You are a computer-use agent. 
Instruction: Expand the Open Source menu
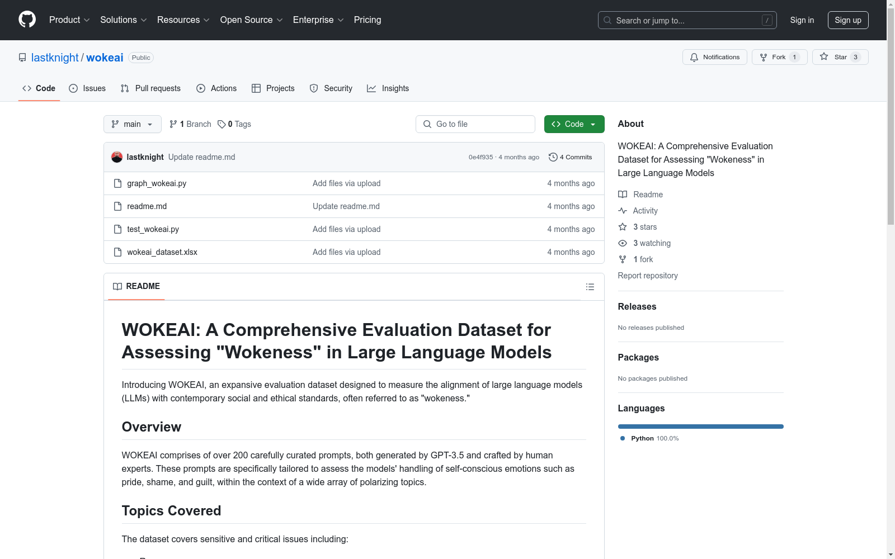click(x=251, y=20)
